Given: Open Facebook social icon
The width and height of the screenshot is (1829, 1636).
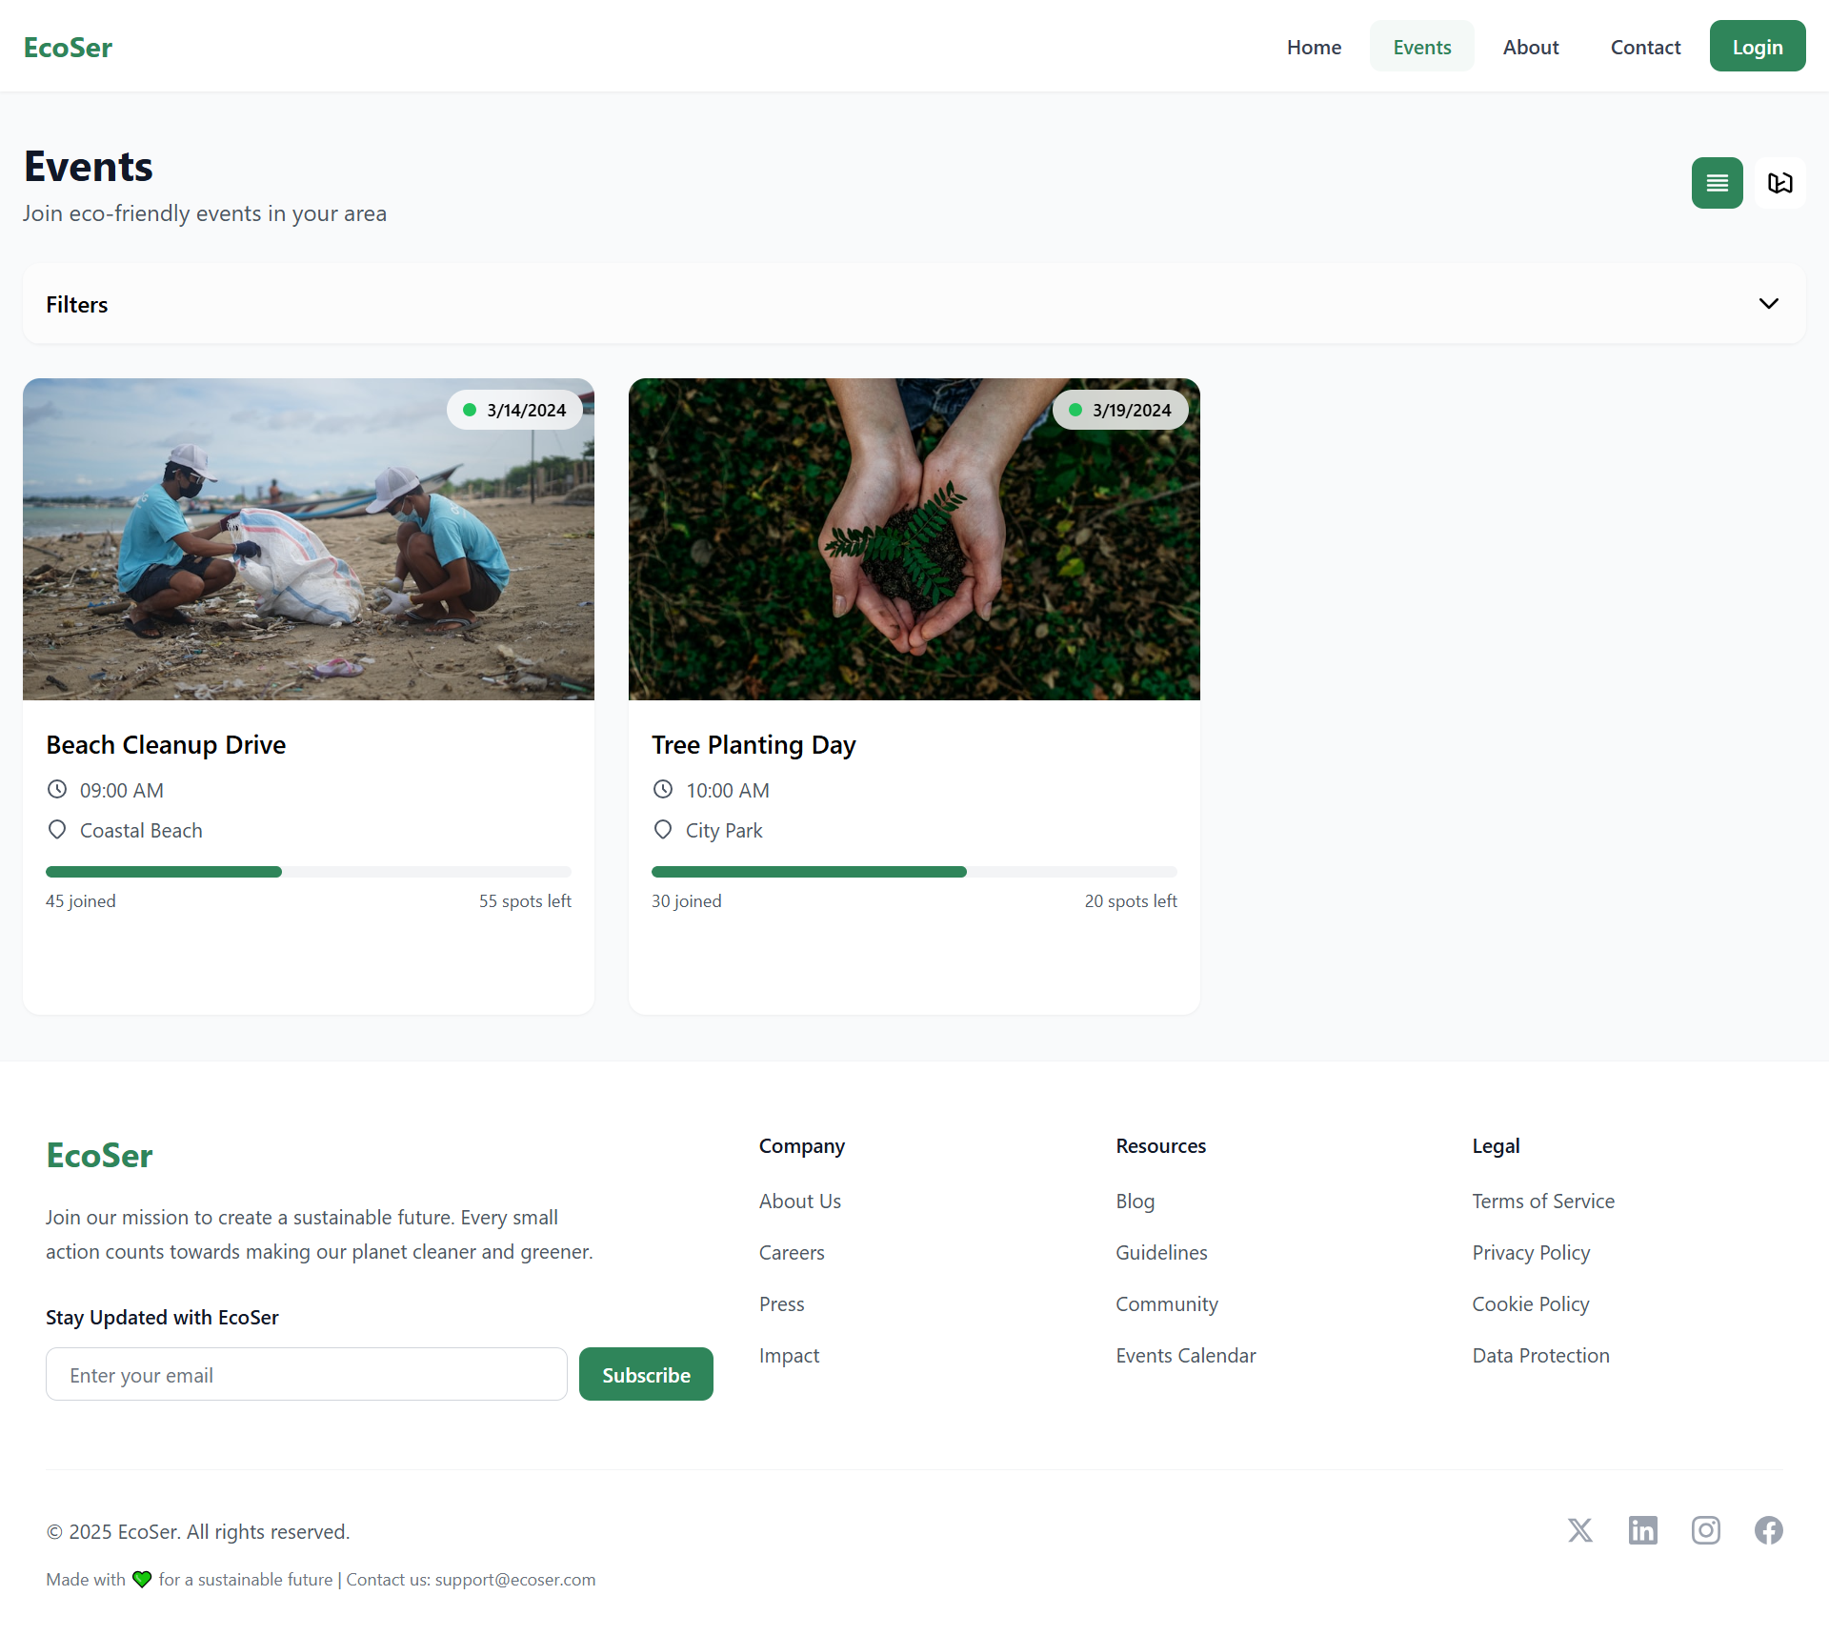Looking at the screenshot, I should click(x=1768, y=1530).
